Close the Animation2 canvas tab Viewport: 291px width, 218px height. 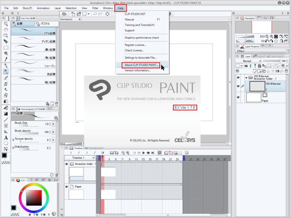80,19
